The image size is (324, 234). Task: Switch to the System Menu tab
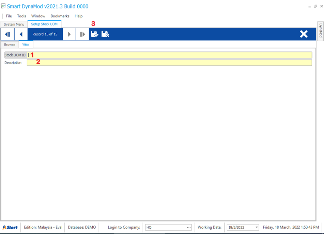[14, 24]
